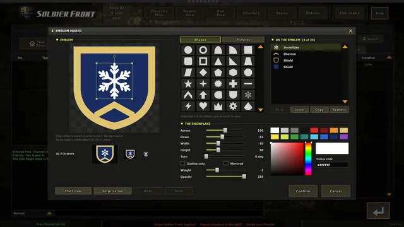Open Inventory in top menu
Screen dimensions: 404x227
point(251,13)
